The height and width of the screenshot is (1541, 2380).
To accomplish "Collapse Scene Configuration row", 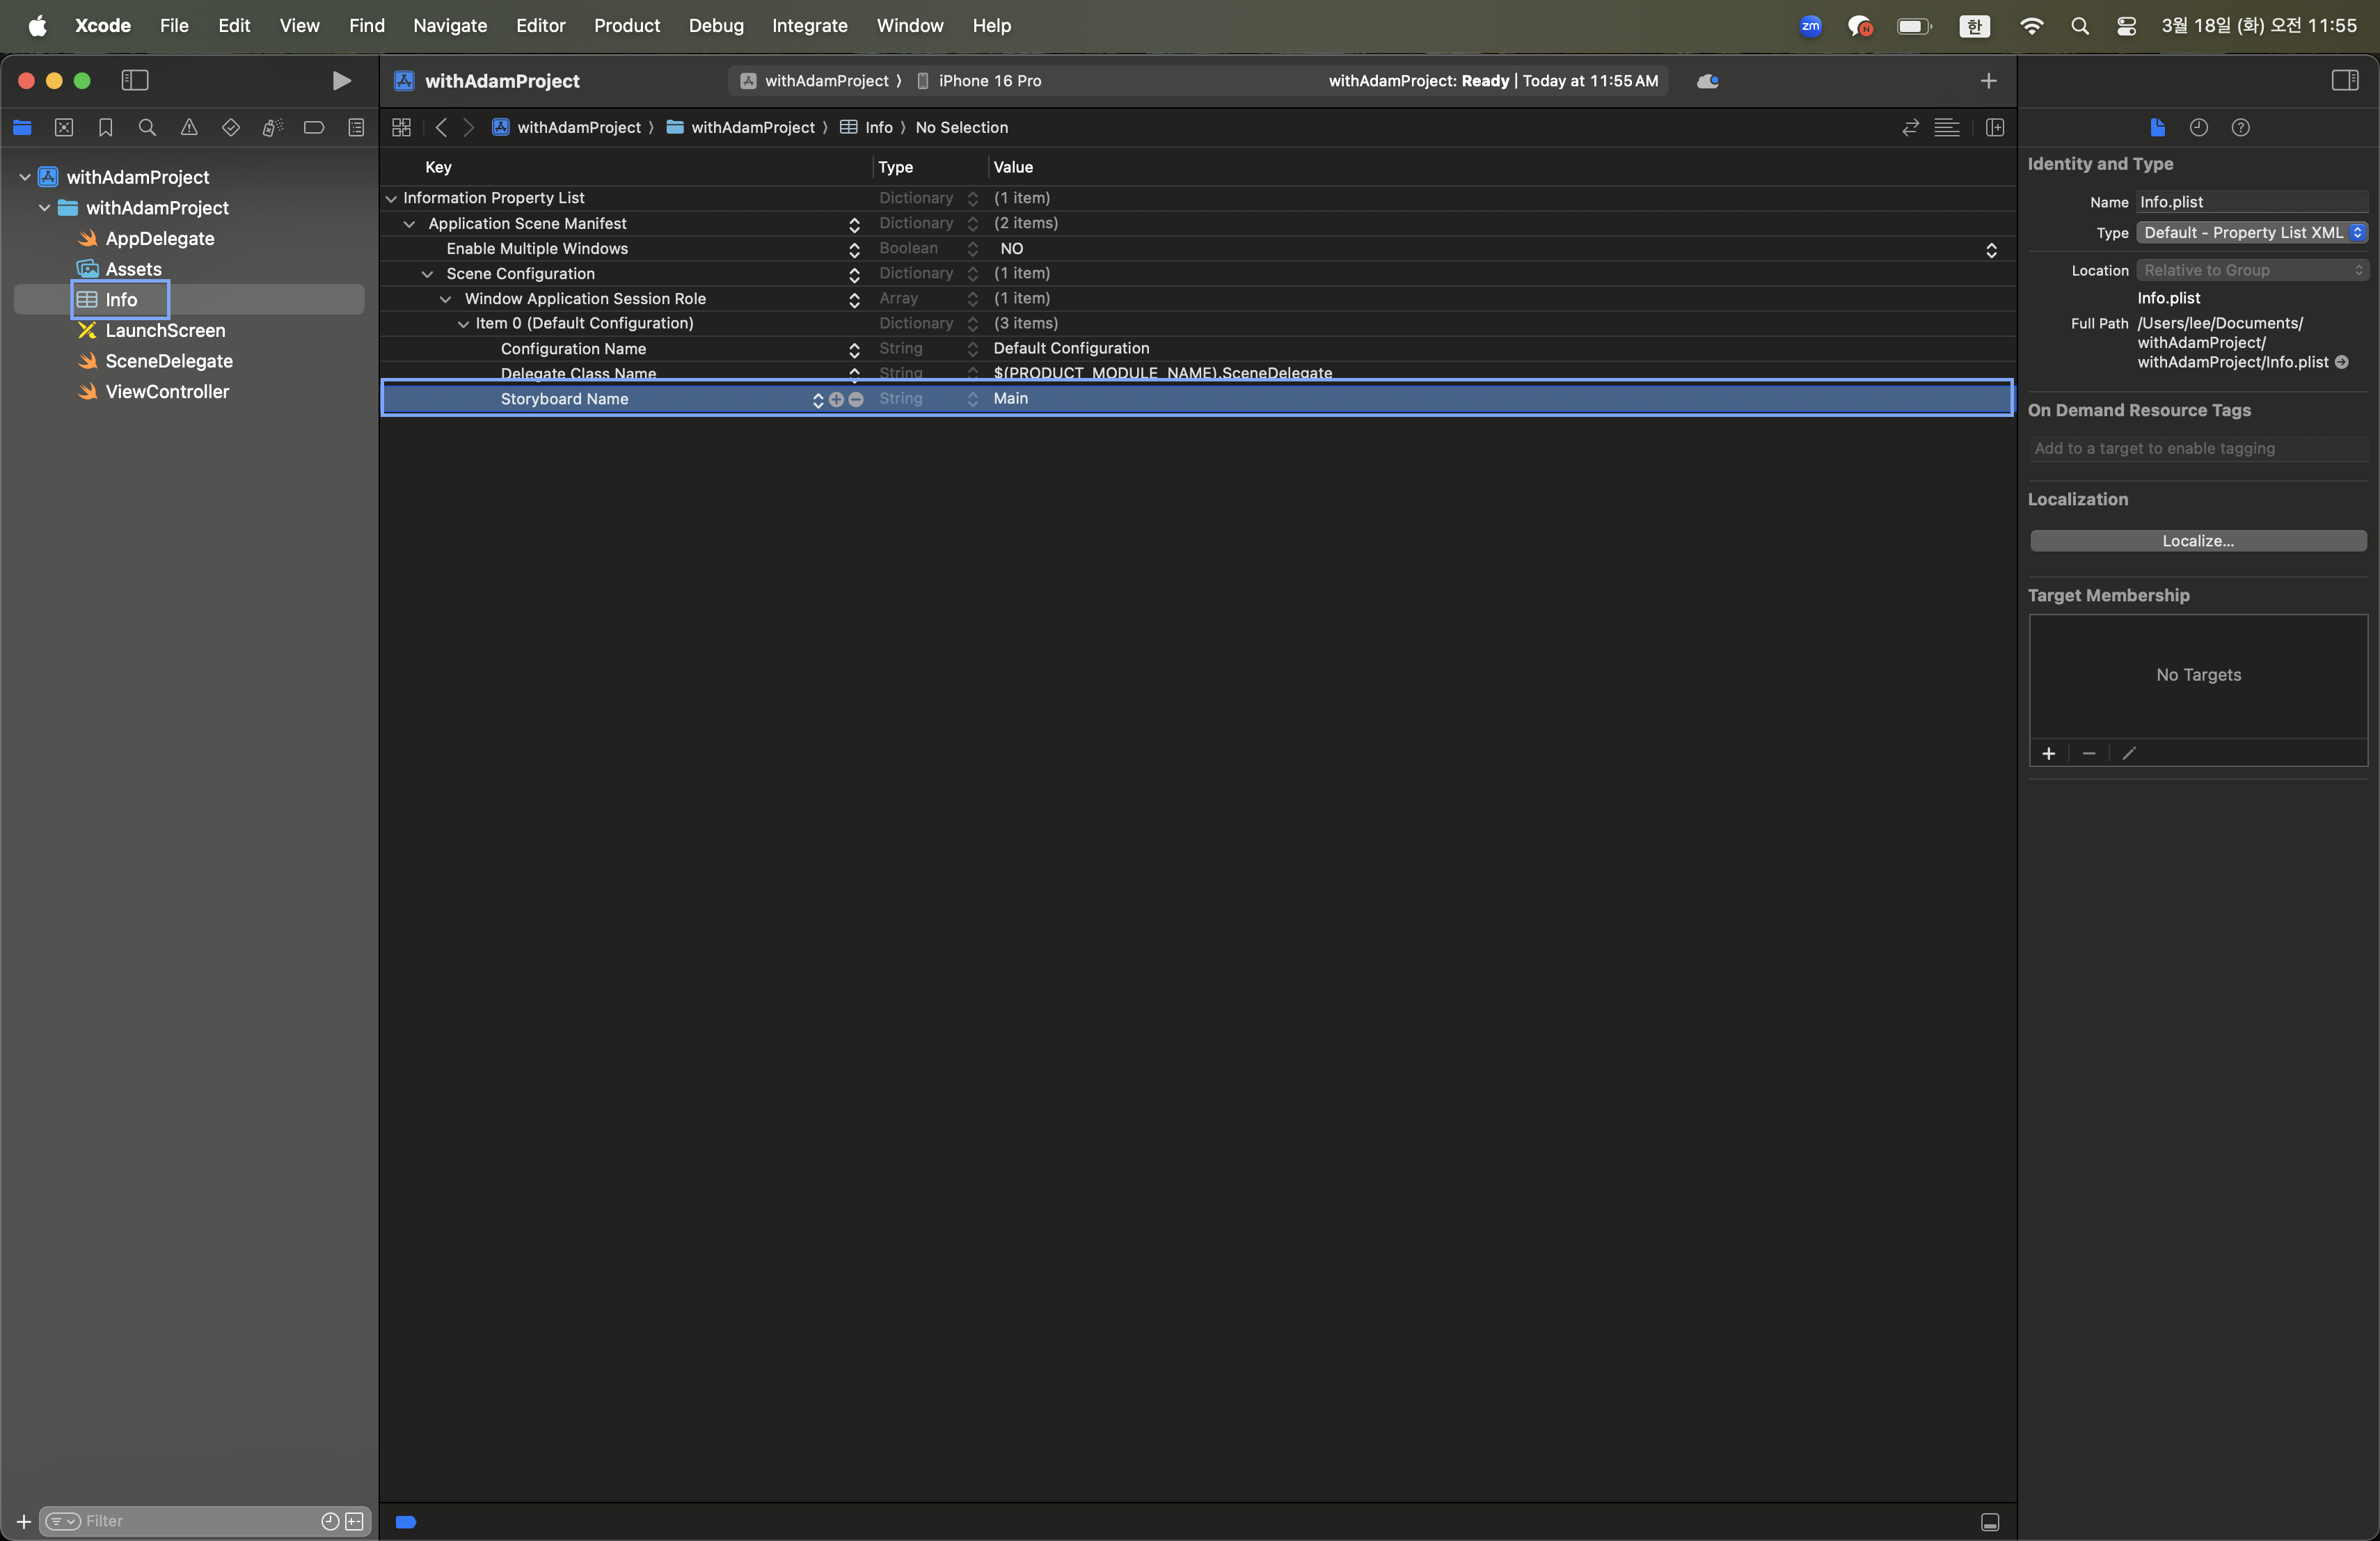I will point(427,274).
